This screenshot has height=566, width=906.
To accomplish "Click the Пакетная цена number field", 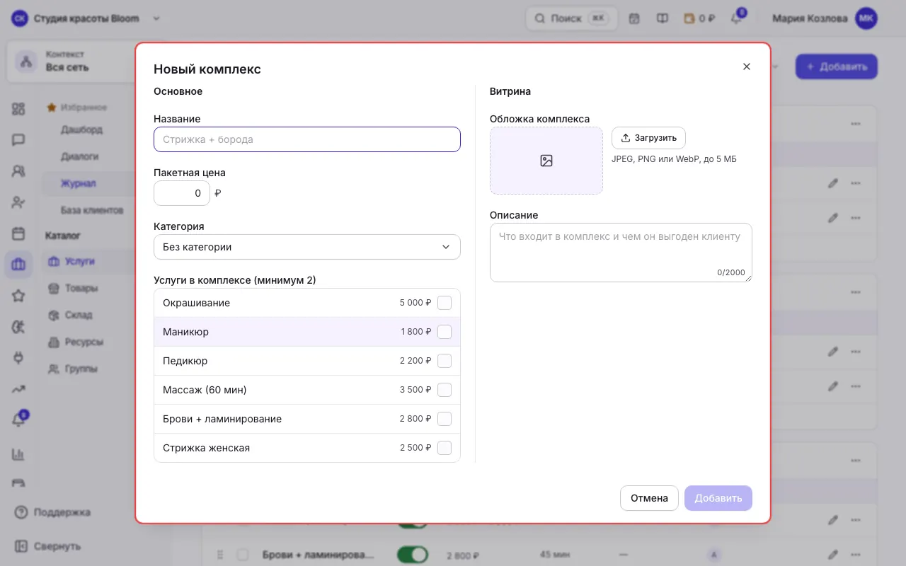I will pos(182,193).
